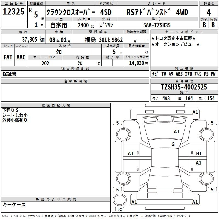
Task: Click the color number 202 field
Action: tap(45, 63)
